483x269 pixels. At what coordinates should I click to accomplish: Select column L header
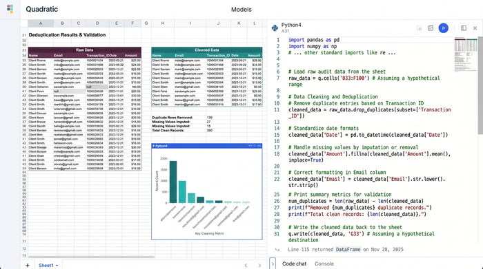tap(255, 23)
